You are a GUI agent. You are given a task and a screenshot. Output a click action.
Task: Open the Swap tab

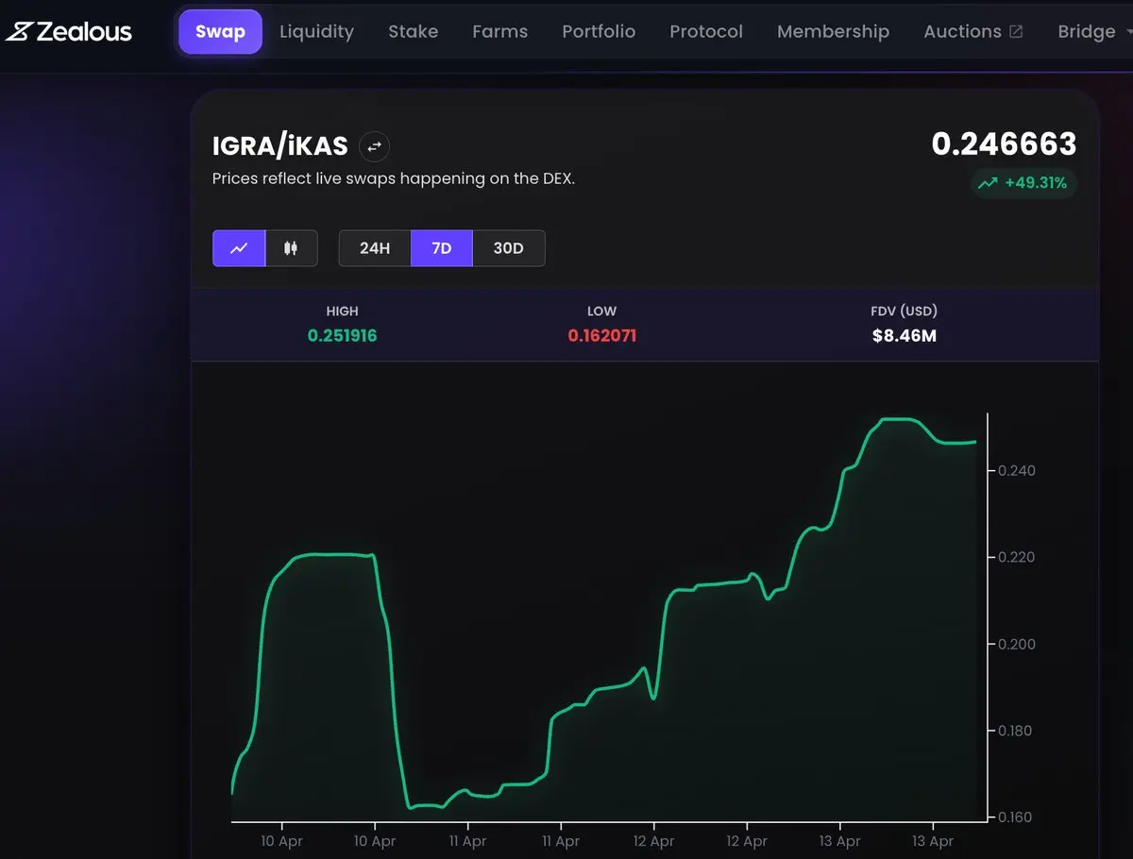(220, 31)
